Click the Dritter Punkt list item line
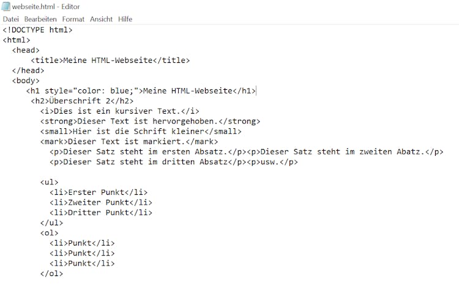Viewport: 459px width, 284px height. pyautogui.click(x=101, y=213)
